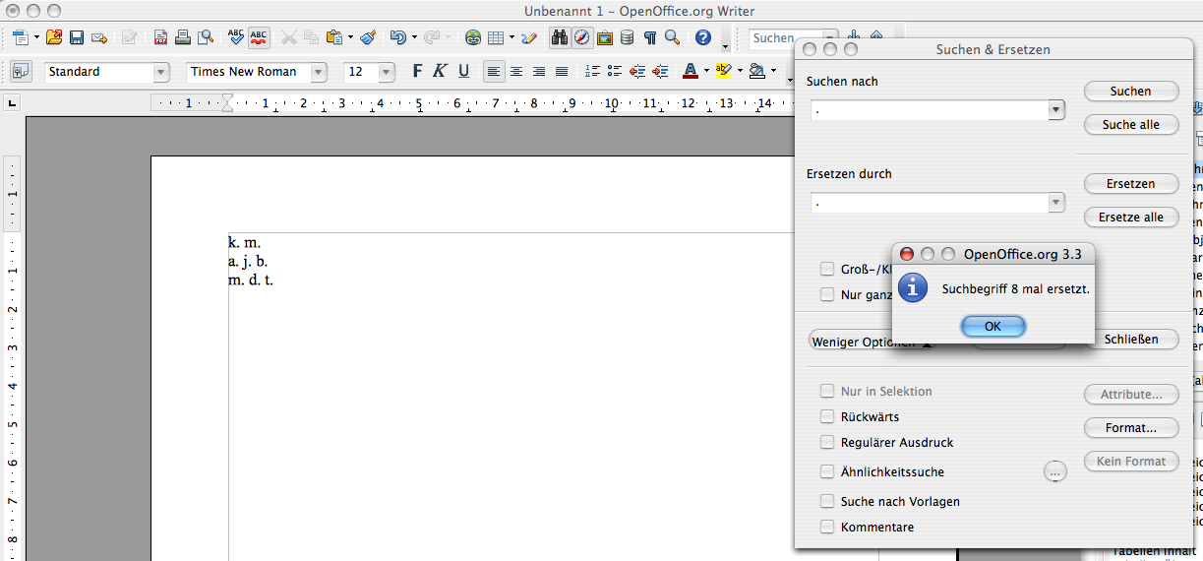
Task: Enable the Rückwärts checkbox
Action: (827, 417)
